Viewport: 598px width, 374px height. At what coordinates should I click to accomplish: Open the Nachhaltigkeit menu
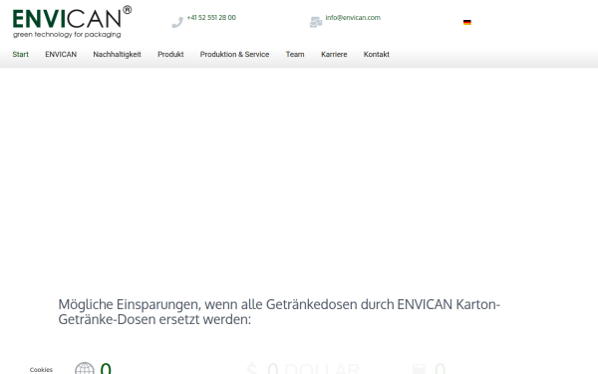pyautogui.click(x=117, y=54)
